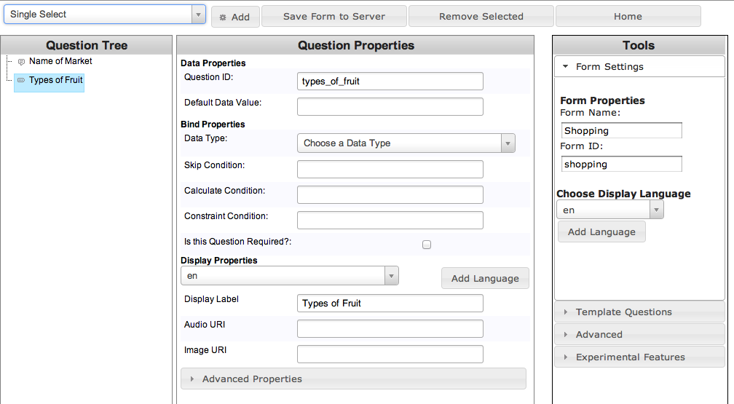Open the Choose Display Language dropdown in Tools
Viewport: 734px width, 404px height.
click(x=610, y=210)
